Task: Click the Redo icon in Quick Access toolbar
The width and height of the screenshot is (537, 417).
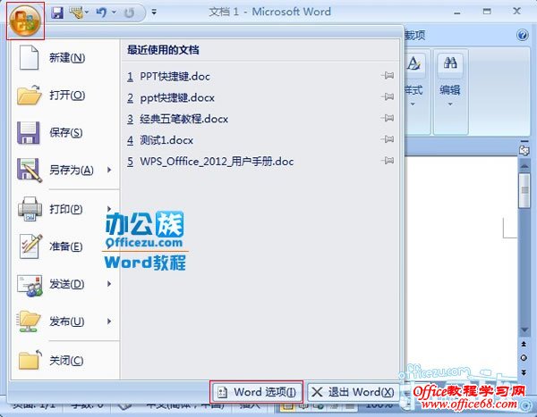Action: 130,13
